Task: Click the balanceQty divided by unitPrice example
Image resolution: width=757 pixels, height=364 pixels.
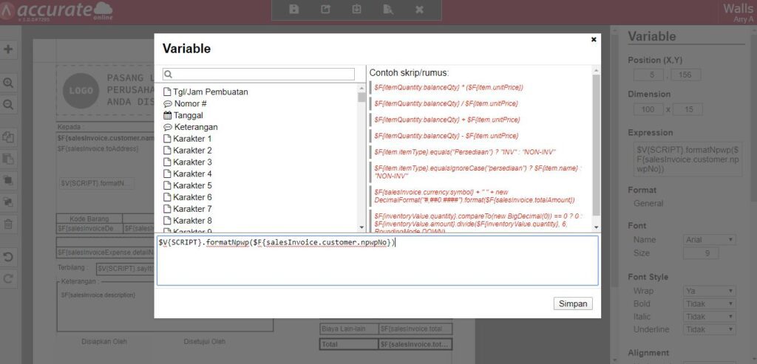Action: [446, 103]
